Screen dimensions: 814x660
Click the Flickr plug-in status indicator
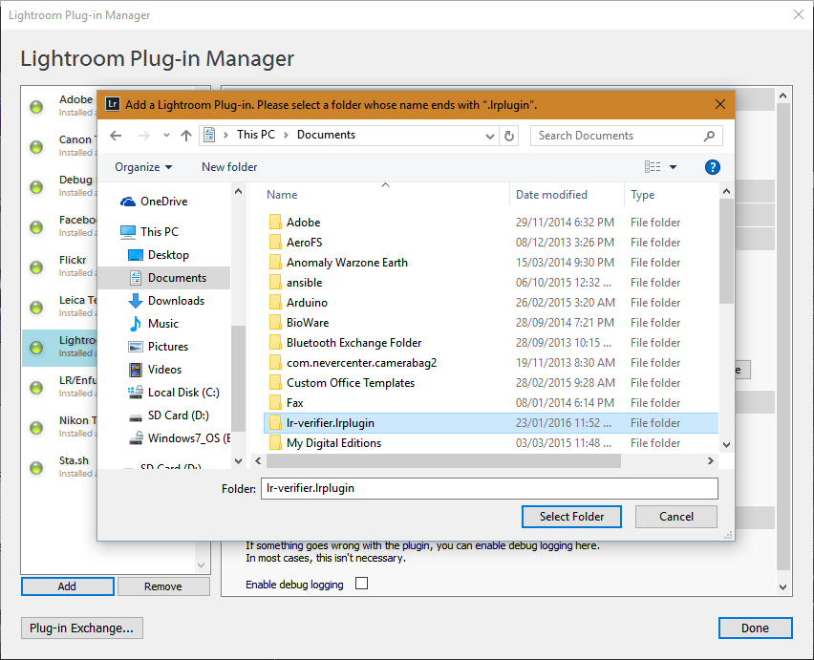click(36, 267)
